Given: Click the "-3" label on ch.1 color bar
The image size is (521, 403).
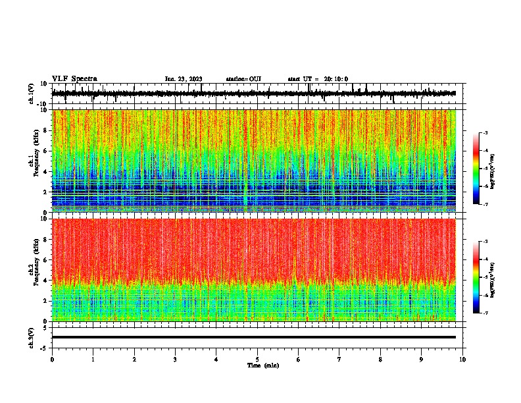Looking at the screenshot, I should 485,132.
